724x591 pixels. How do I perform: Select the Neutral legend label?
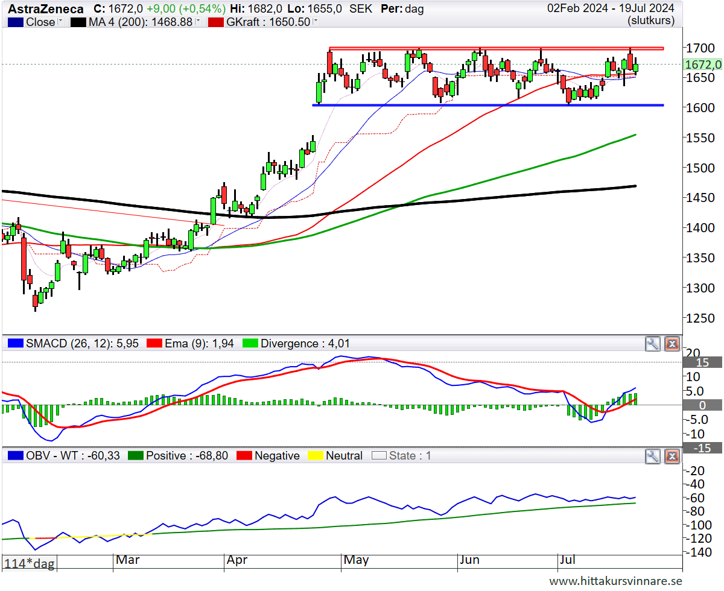click(345, 456)
